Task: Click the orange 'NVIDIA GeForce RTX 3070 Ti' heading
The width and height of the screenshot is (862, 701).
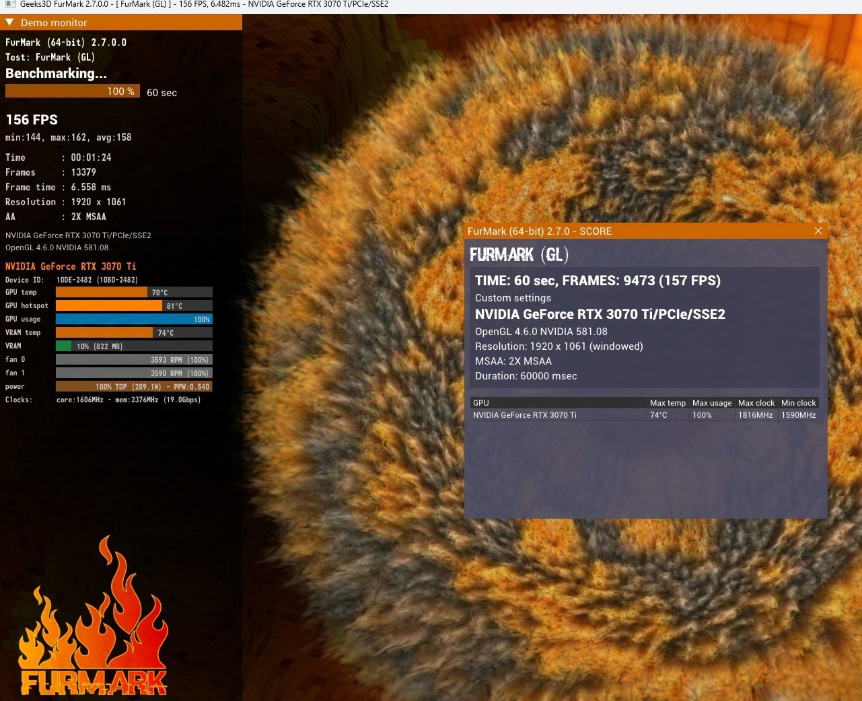Action: pyautogui.click(x=71, y=266)
